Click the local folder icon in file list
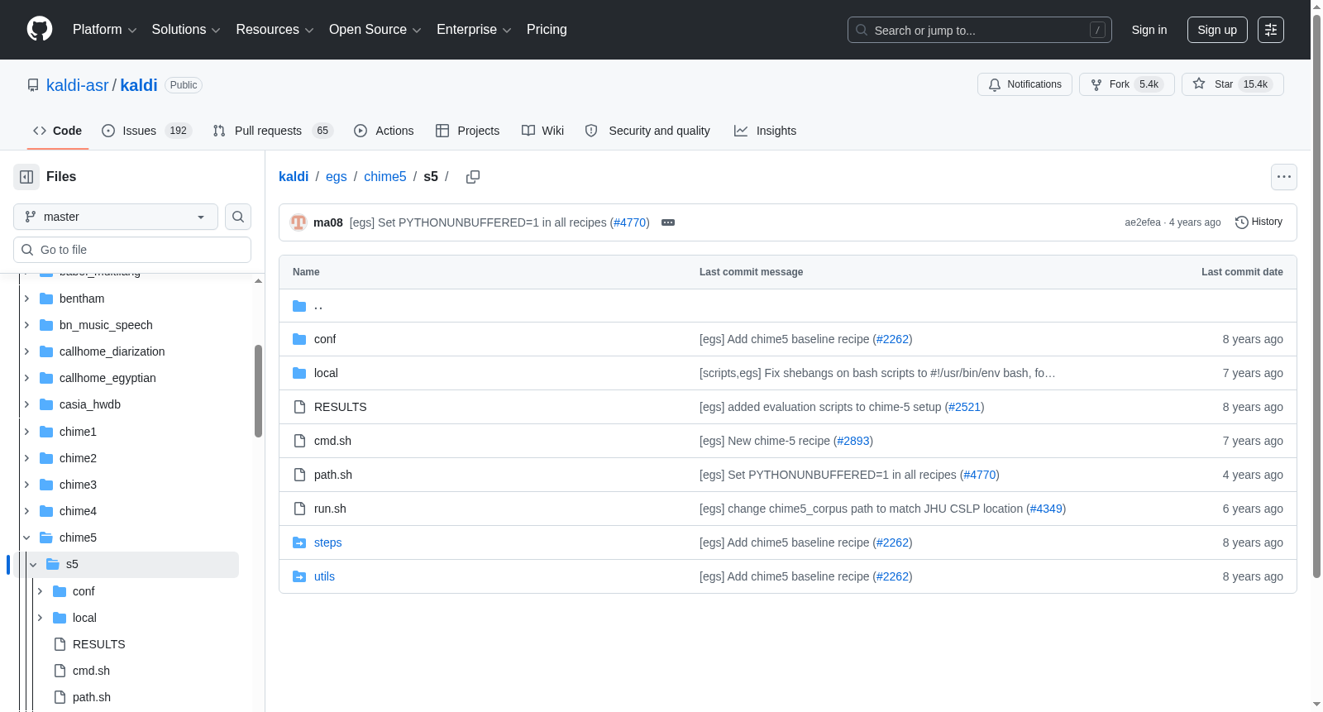1323x712 pixels. pos(299,373)
